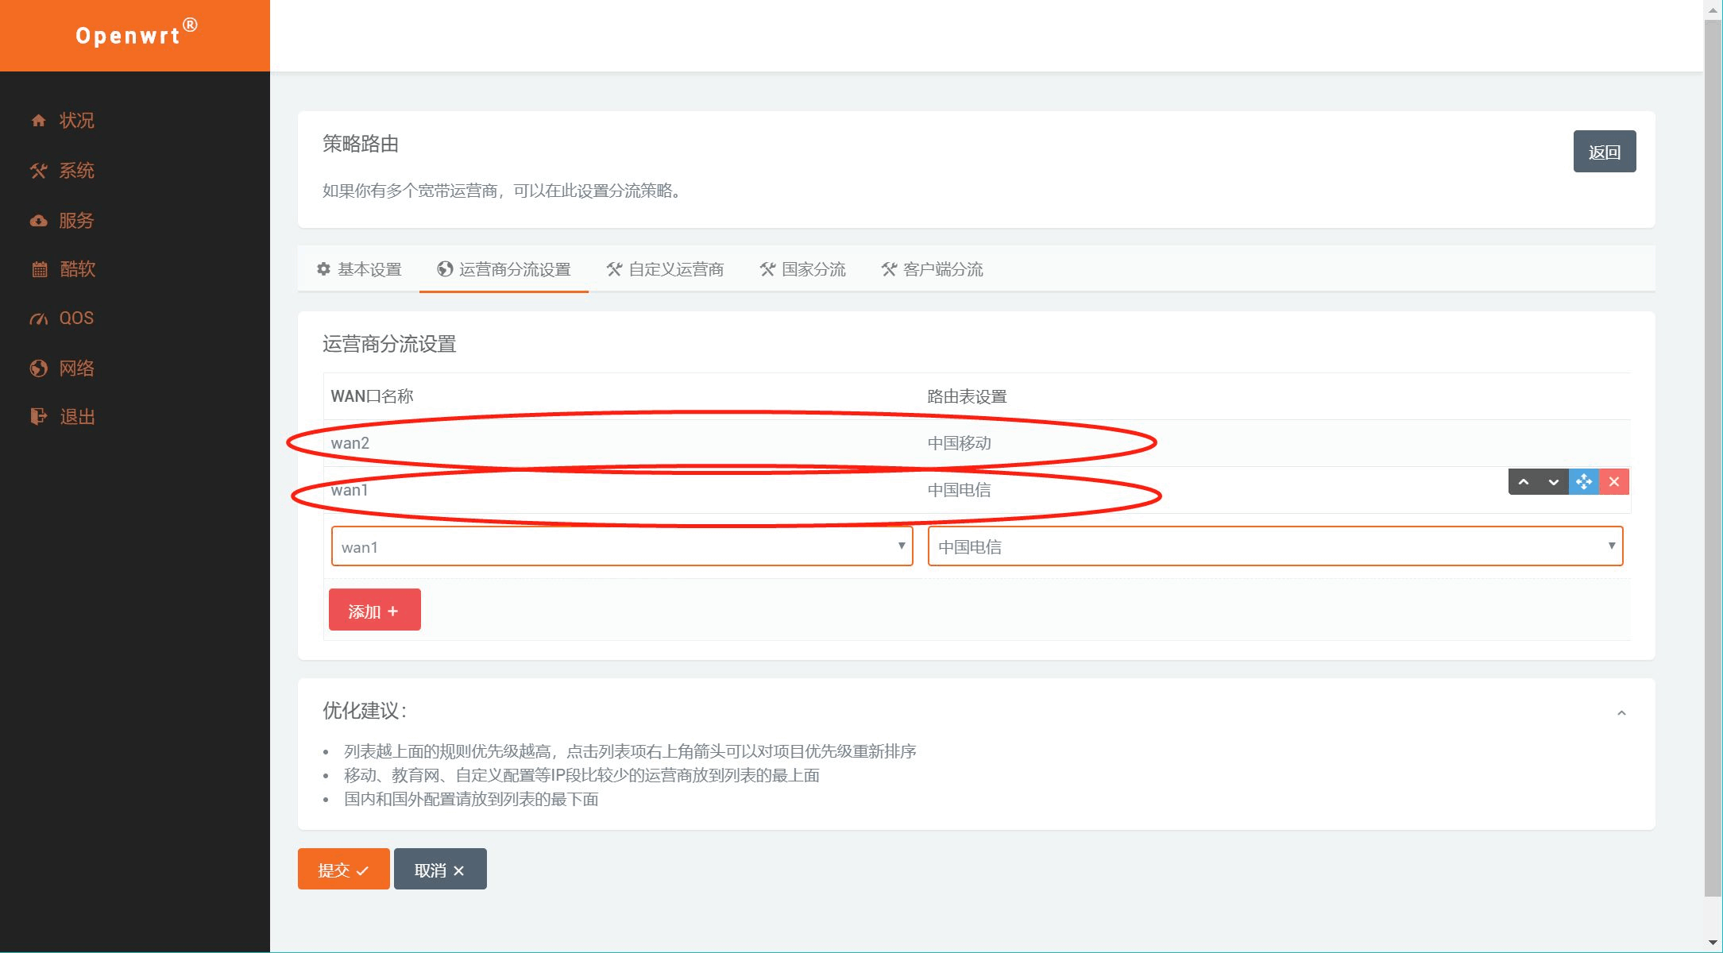Click the scrollbar down arrow
This screenshot has height=953, width=1723.
(1713, 943)
